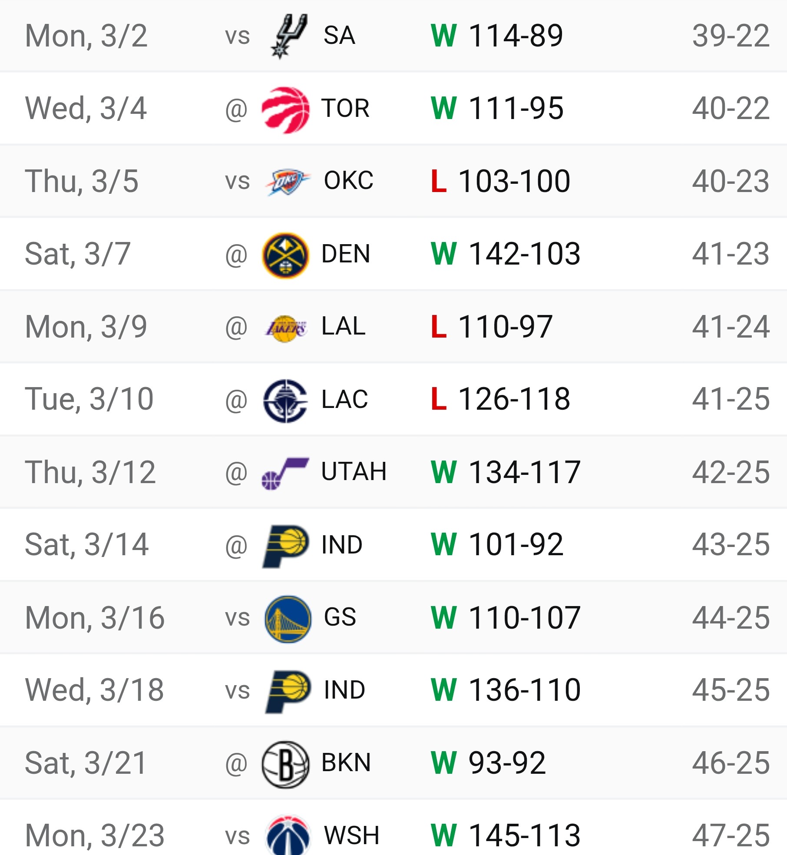View the W 114-89 game result
This screenshot has height=855, width=787.
(x=497, y=36)
